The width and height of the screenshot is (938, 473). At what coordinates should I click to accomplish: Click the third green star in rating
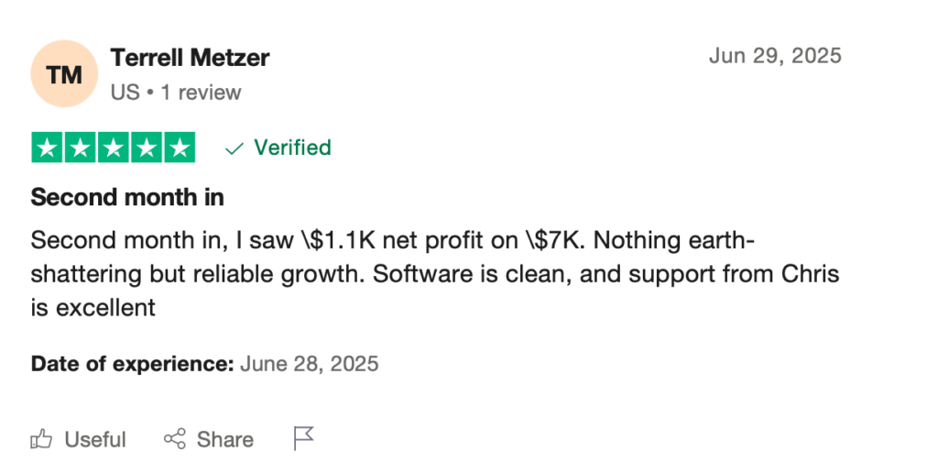114,148
